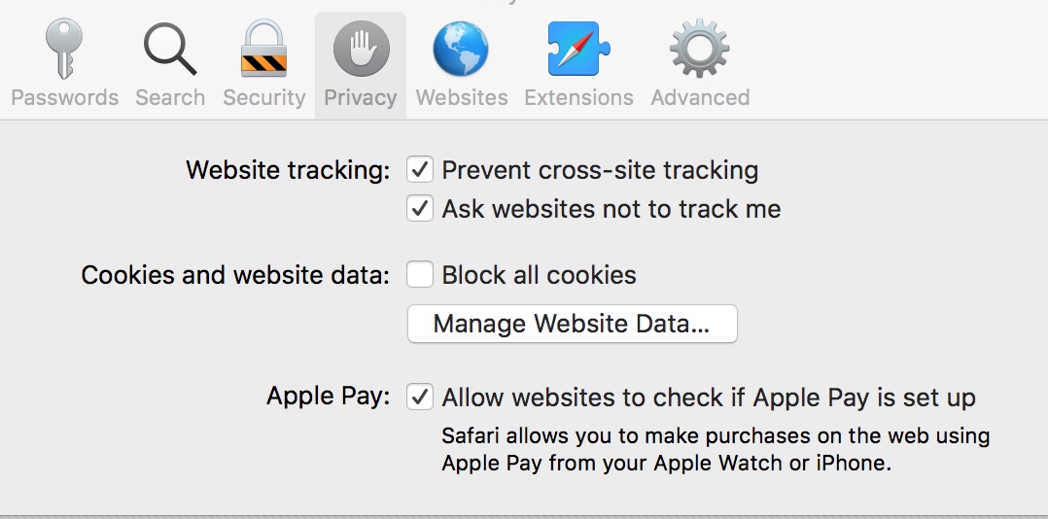
Task: Switch to tab via 'Extensions' text label
Action: pyautogui.click(x=578, y=98)
